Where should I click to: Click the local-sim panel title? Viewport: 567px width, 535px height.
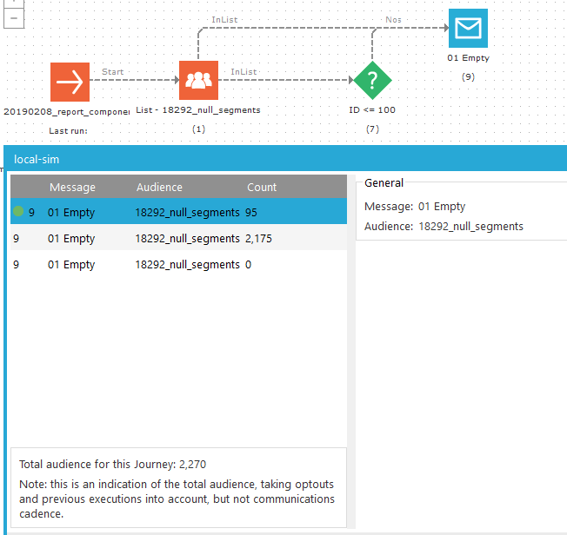[37, 159]
